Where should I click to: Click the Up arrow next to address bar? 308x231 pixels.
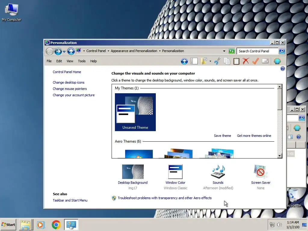71,51
